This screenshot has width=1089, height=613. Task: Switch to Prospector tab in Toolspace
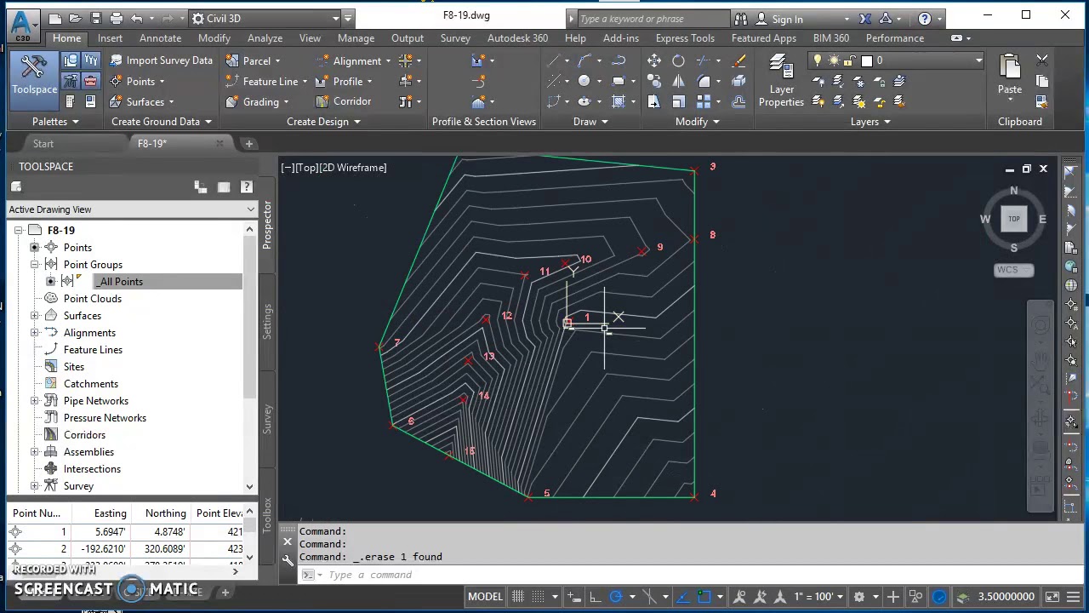(x=266, y=226)
